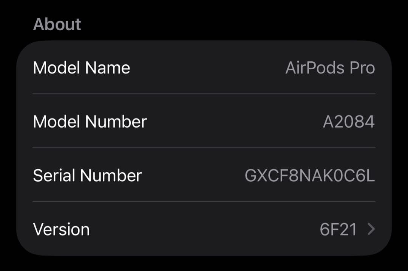This screenshot has height=271, width=408.
Task: Tap the Model Number row
Action: coord(204,121)
